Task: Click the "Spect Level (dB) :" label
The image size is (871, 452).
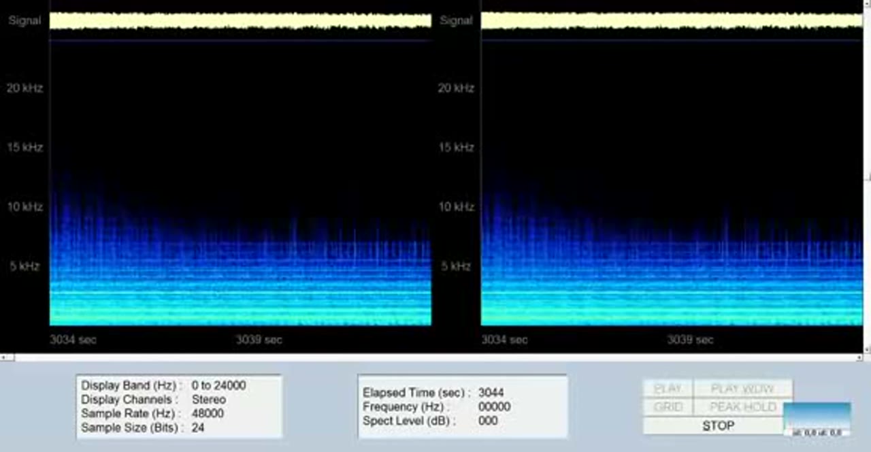Action: [409, 421]
